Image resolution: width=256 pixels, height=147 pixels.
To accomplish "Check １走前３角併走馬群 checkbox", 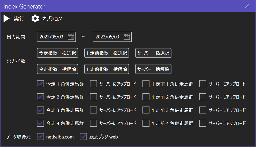I will (146, 110).
